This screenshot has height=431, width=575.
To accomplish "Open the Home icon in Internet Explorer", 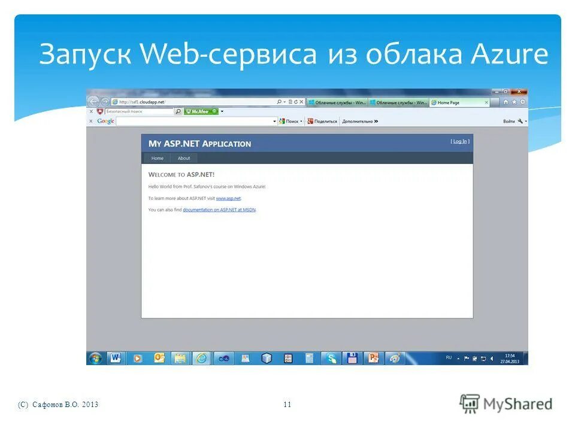I will click(506, 102).
